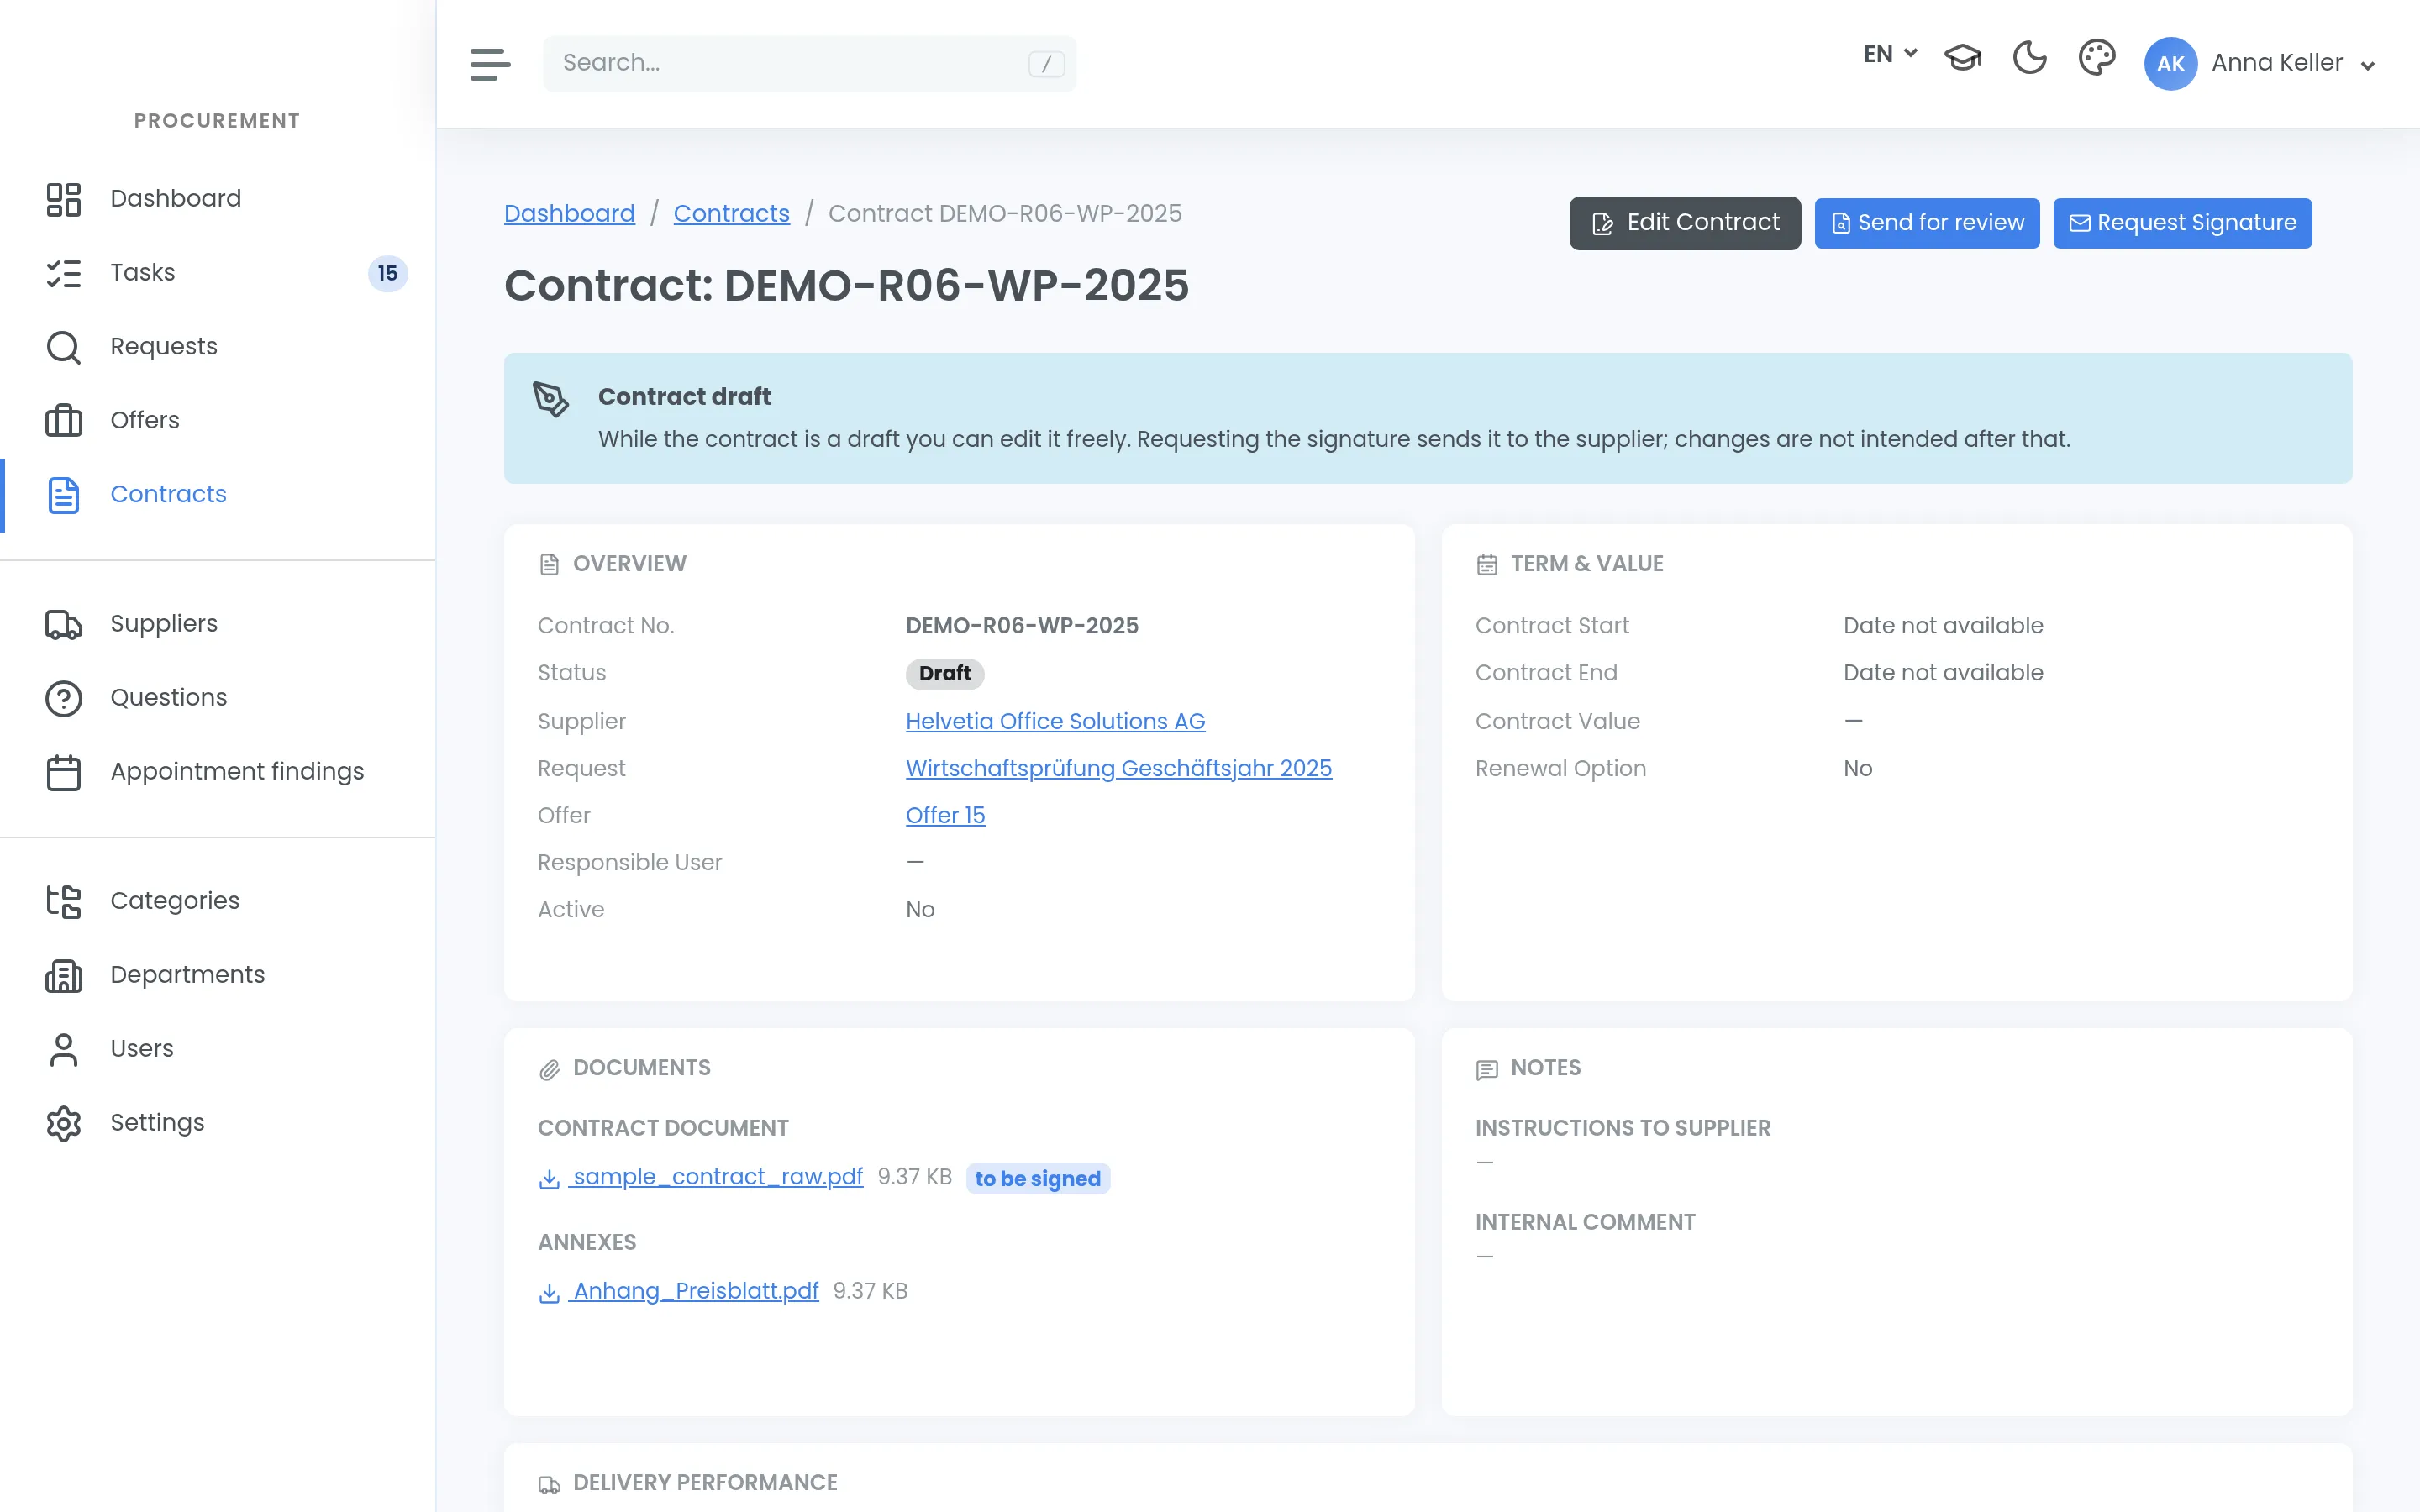The image size is (2420, 1512).
Task: Click the Tasks checklist icon
Action: click(63, 273)
